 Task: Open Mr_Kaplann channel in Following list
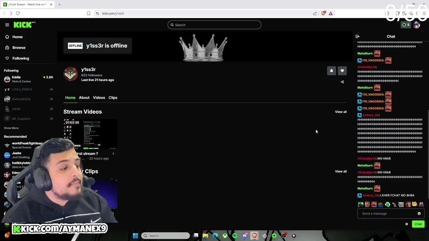pyautogui.click(x=28, y=118)
